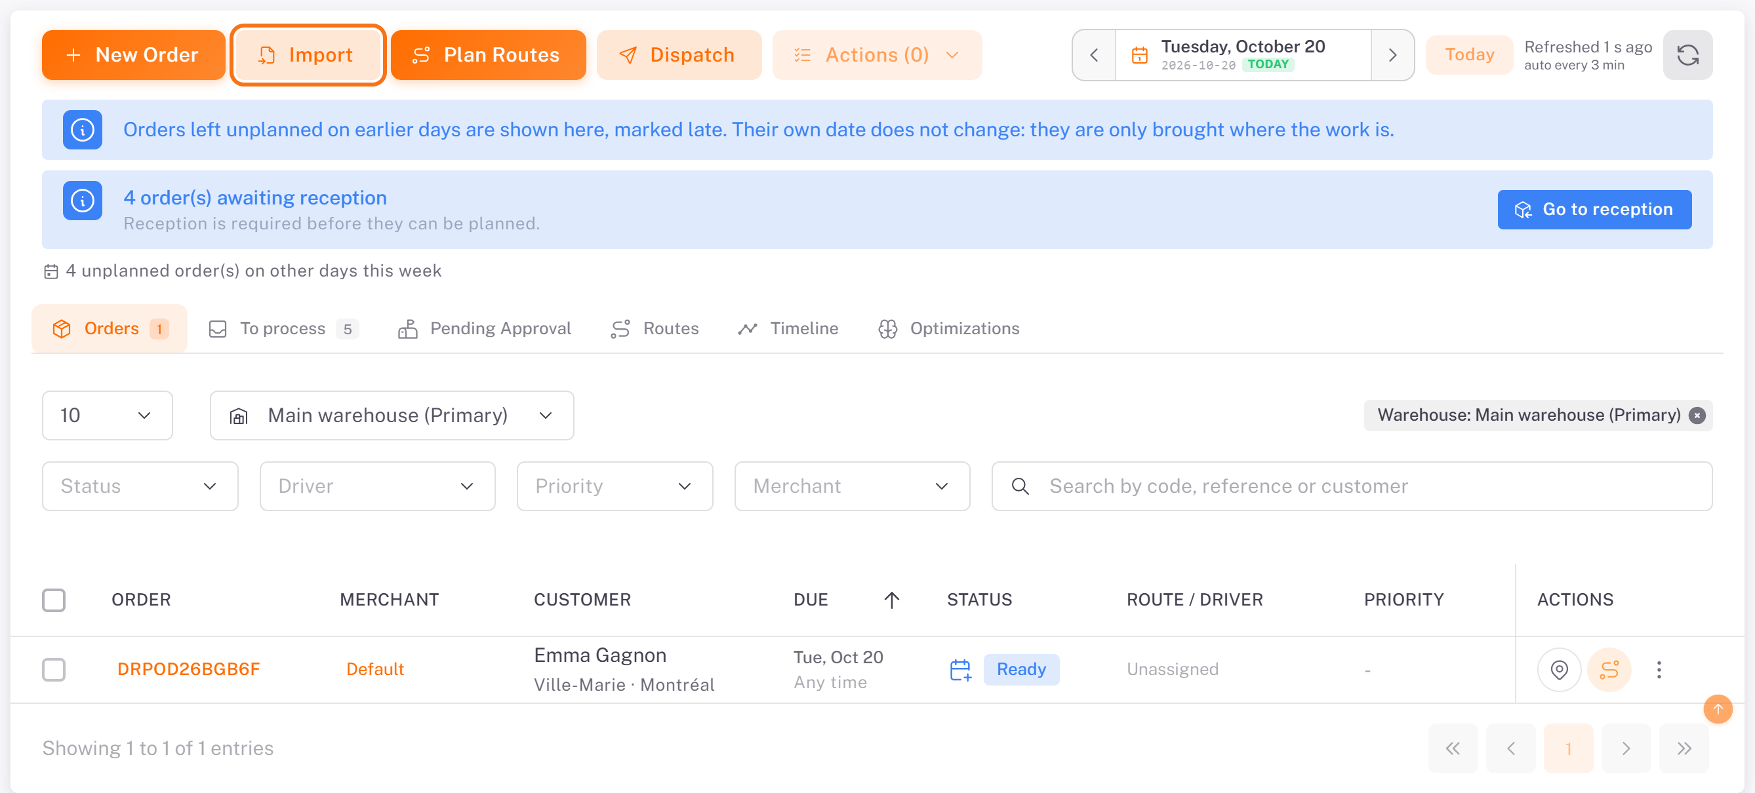The image size is (1755, 793).
Task: Go to the next day arrow
Action: coord(1392,55)
